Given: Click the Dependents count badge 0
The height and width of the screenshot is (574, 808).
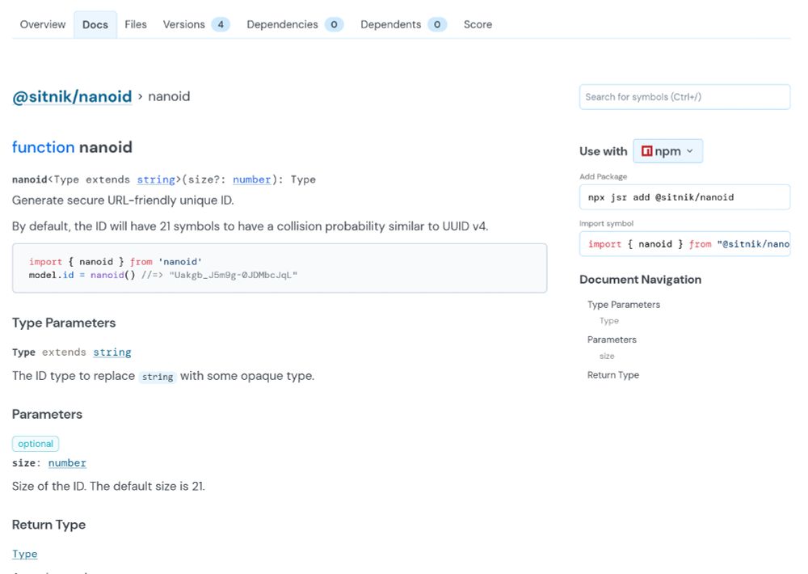Looking at the screenshot, I should [x=437, y=24].
